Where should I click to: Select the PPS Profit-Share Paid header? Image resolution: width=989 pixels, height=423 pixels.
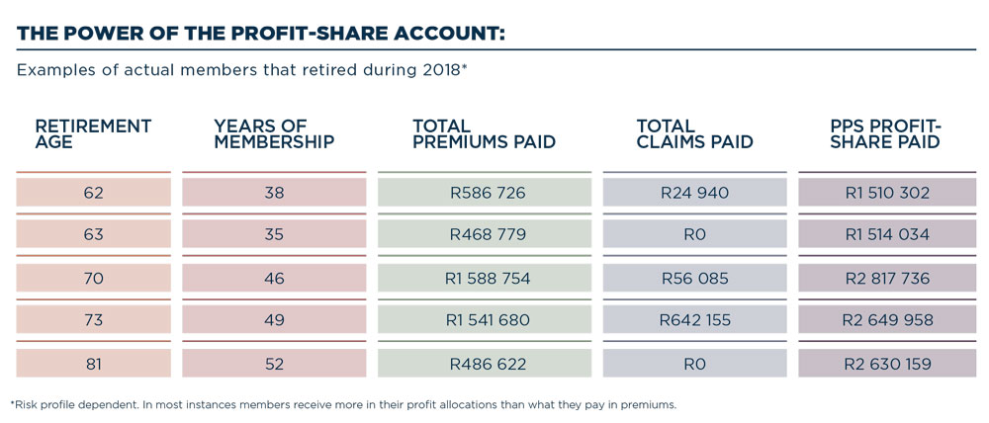pos(885,133)
